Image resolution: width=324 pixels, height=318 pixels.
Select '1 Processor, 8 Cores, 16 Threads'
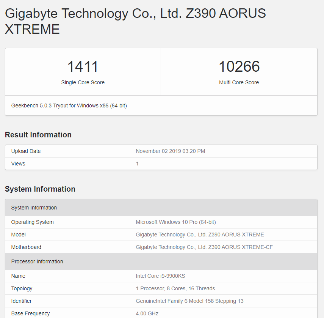click(x=175, y=288)
